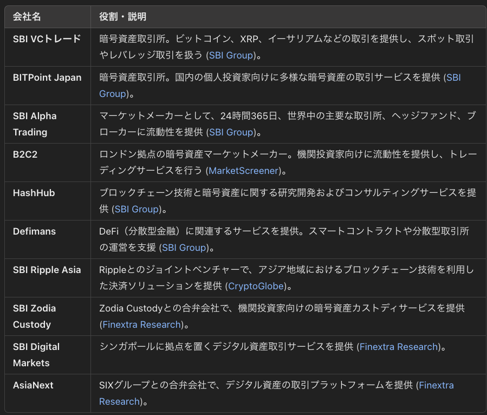487x415 pixels.
Task: Select the SBI VCトレード company name cell
Action: pyautogui.click(x=48, y=47)
